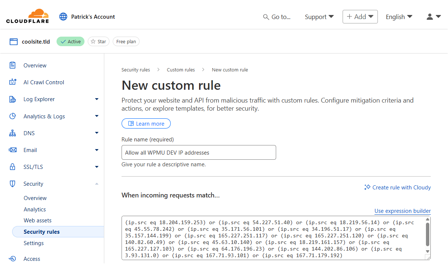
Task: Click the Cloudflare logo
Action: click(x=28, y=16)
